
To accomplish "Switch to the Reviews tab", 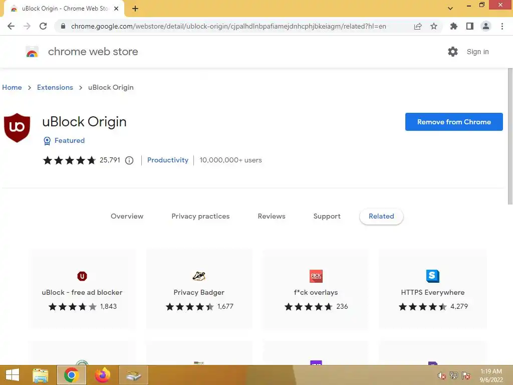I will tap(272, 216).
